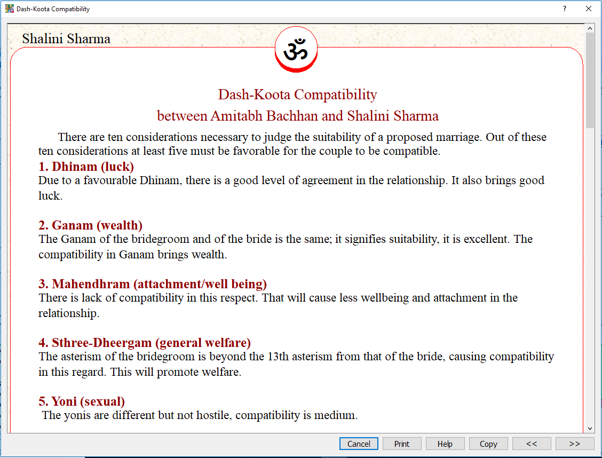Screen dimensions: 602x458
Task: Click the Cancel button
Action: pos(359,444)
